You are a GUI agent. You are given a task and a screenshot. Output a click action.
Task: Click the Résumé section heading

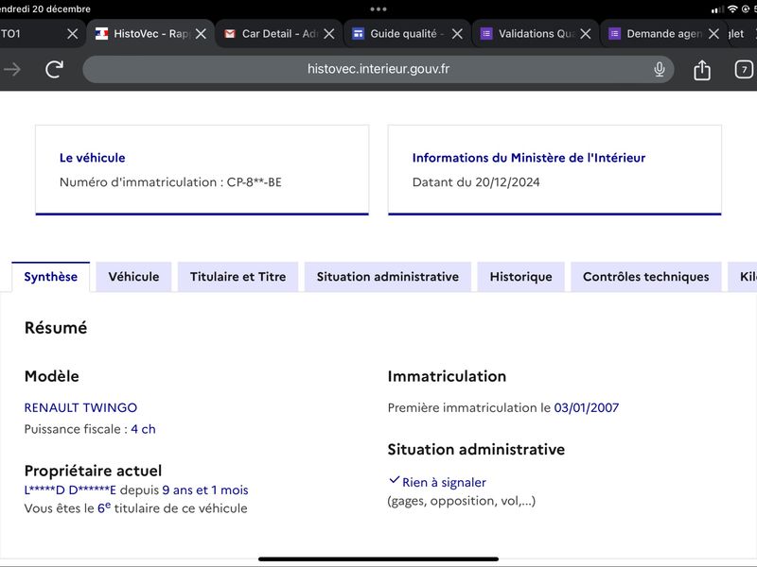(x=56, y=328)
